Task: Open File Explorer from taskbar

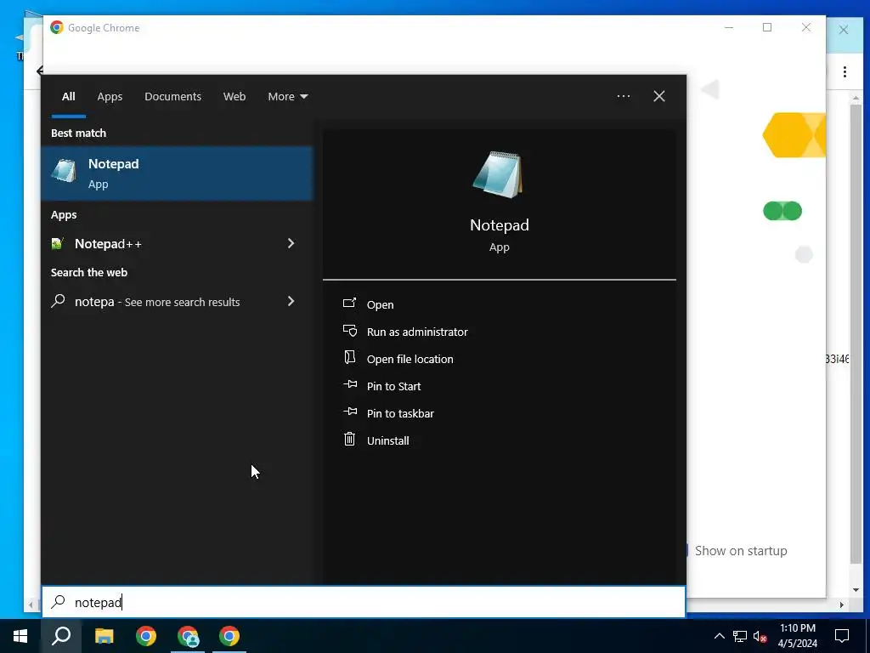Action: pos(104,636)
